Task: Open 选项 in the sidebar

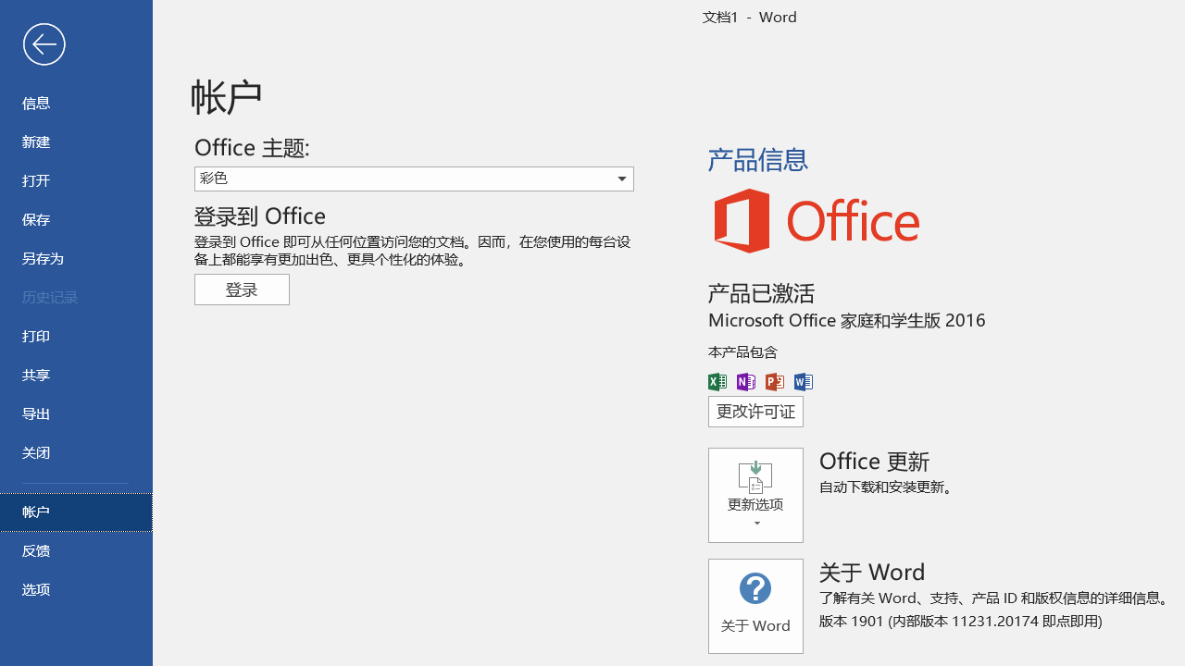Action: pyautogui.click(x=76, y=590)
